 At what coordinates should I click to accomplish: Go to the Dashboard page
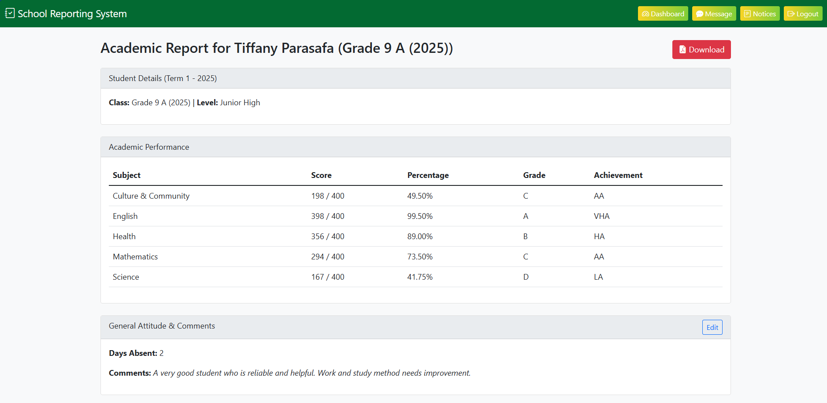pyautogui.click(x=663, y=14)
